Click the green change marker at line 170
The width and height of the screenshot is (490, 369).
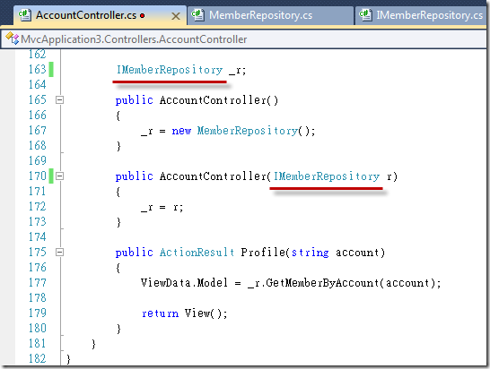(51, 176)
